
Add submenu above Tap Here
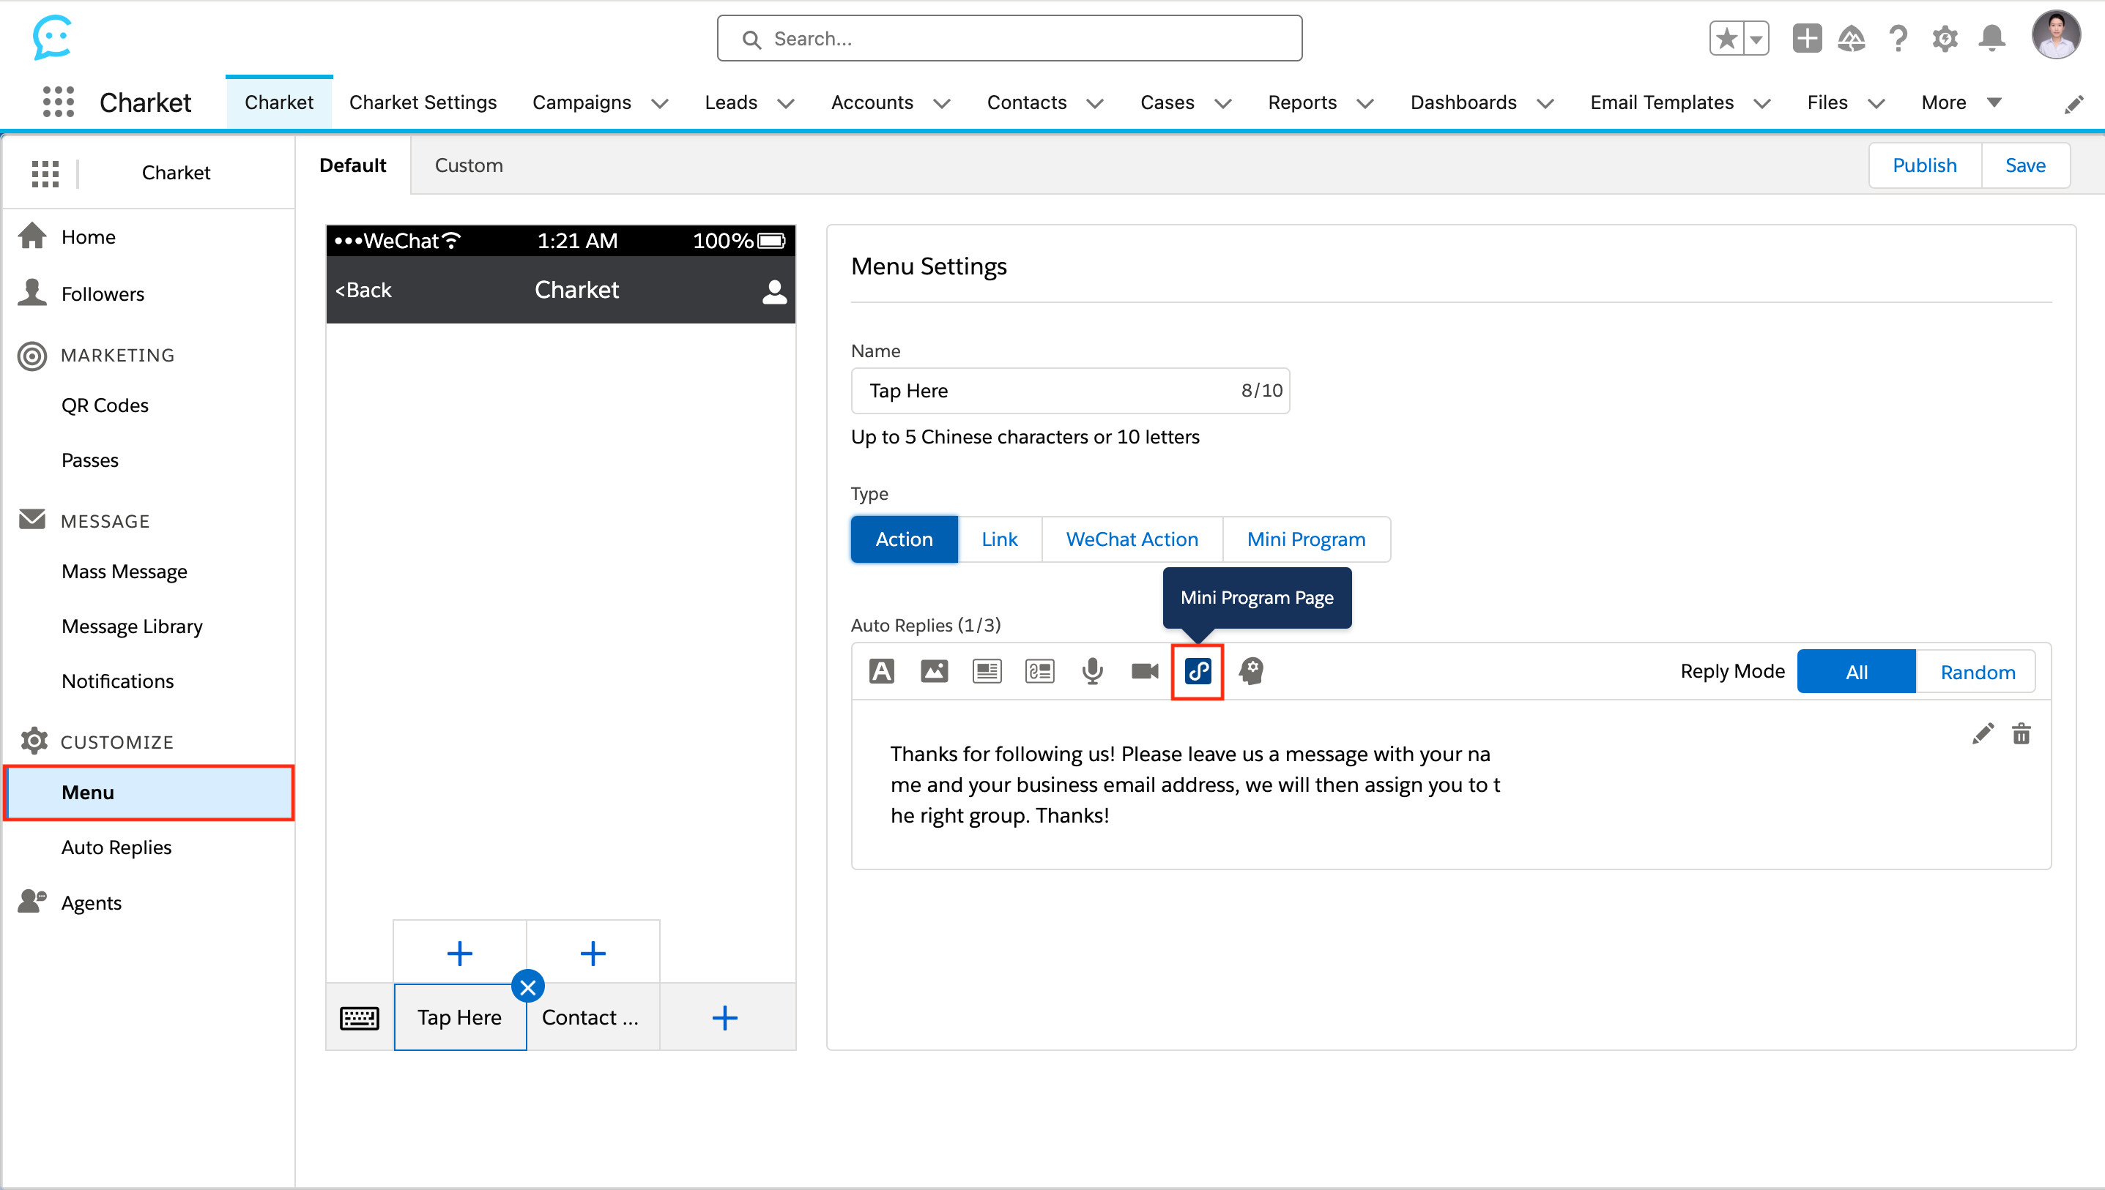coord(460,953)
